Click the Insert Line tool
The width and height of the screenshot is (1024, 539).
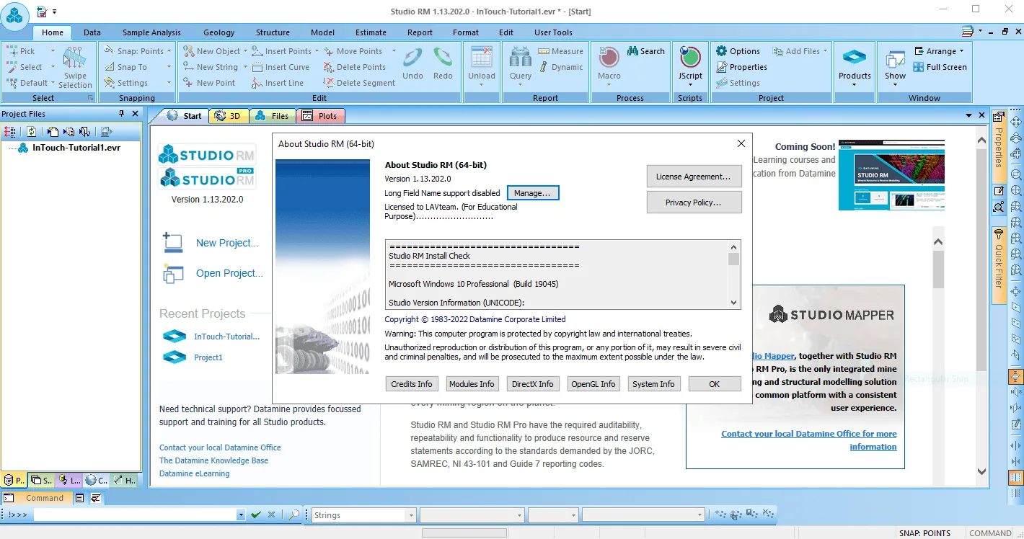278,83
